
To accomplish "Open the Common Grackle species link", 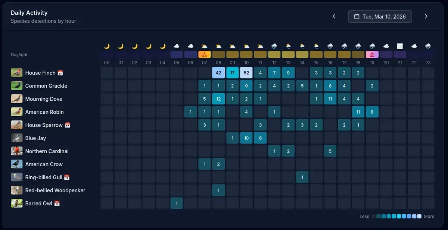I will click(46, 86).
